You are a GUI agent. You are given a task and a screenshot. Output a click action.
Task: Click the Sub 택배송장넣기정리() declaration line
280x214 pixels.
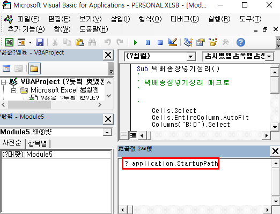coord(178,69)
